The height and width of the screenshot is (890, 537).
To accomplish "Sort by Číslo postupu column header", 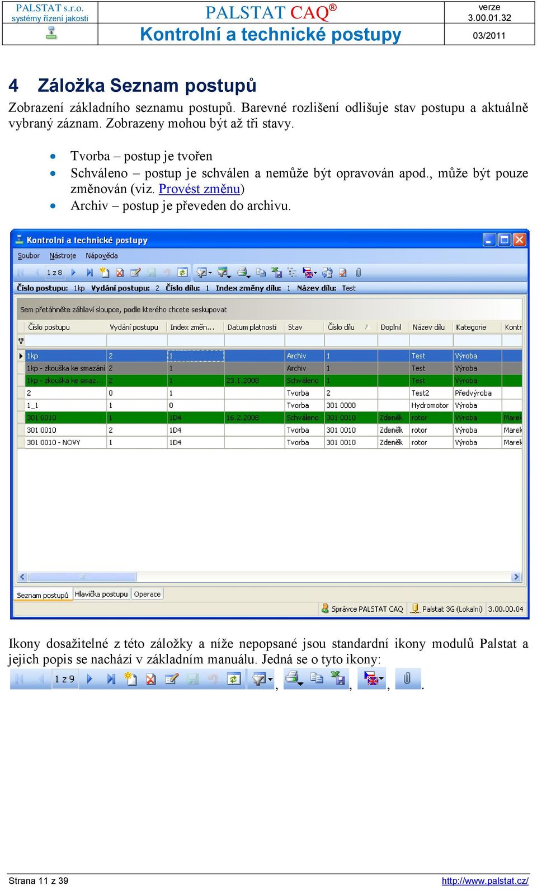I will (x=66, y=327).
